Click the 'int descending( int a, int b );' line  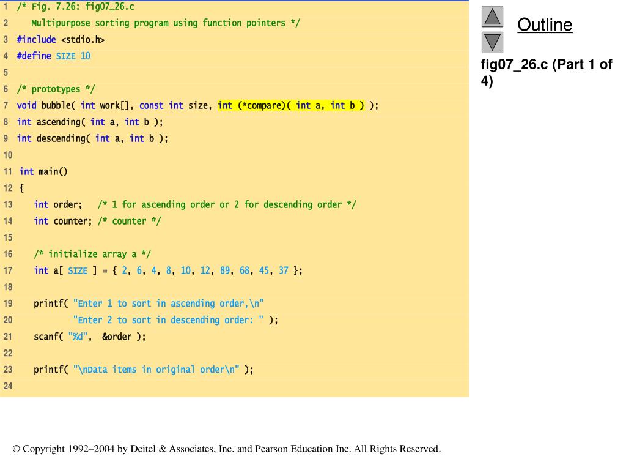(x=92, y=138)
